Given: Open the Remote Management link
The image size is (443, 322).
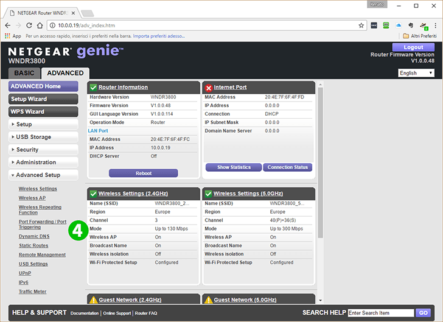Looking at the screenshot, I should coord(42,254).
